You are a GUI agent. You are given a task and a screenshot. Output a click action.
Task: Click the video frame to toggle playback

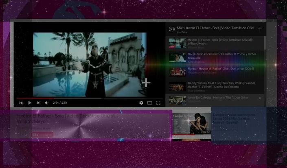[90, 65]
